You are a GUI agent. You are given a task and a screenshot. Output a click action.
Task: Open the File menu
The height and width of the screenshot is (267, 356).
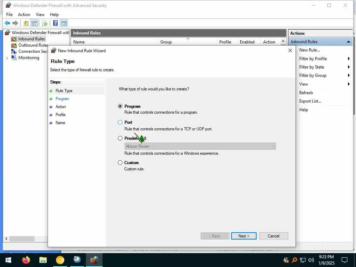9,15
